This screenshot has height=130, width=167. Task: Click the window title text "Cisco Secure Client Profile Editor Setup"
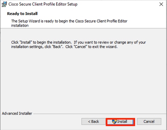43,4
